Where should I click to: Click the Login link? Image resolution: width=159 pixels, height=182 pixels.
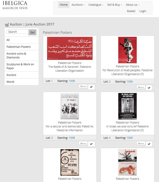click(143, 11)
